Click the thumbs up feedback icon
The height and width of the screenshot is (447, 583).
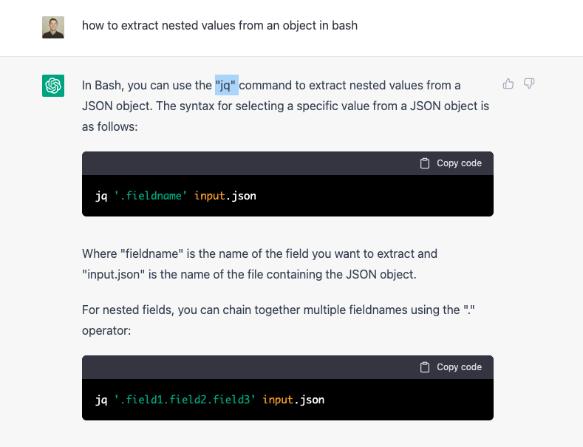tap(508, 84)
